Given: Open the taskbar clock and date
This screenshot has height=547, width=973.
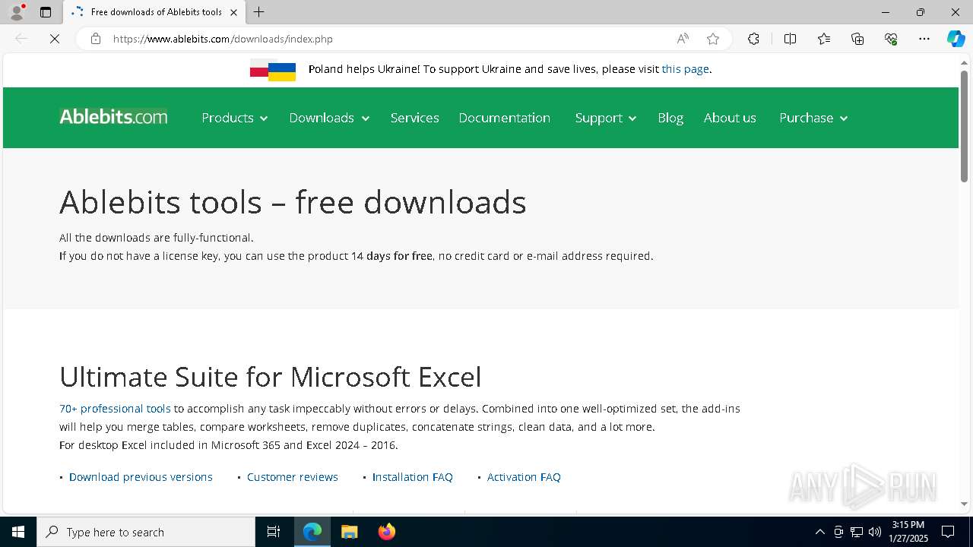Looking at the screenshot, I should [x=908, y=532].
